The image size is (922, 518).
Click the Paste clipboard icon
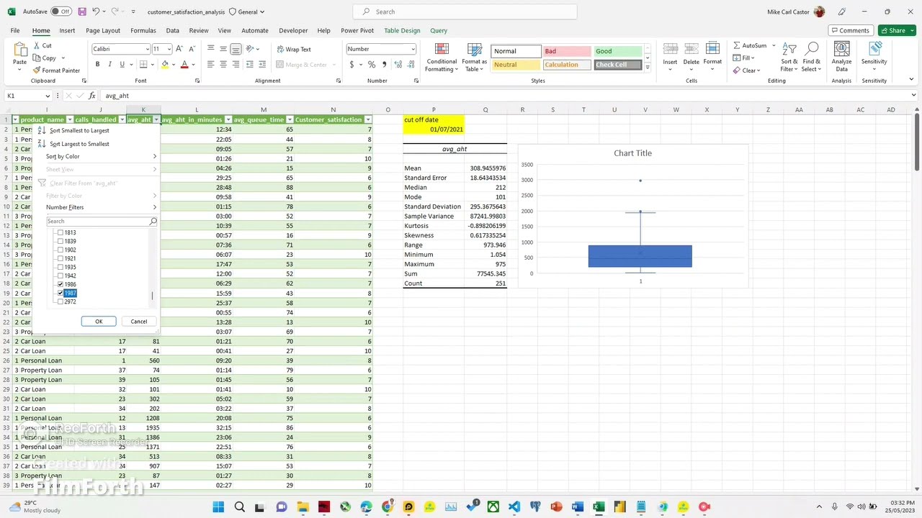coord(19,49)
